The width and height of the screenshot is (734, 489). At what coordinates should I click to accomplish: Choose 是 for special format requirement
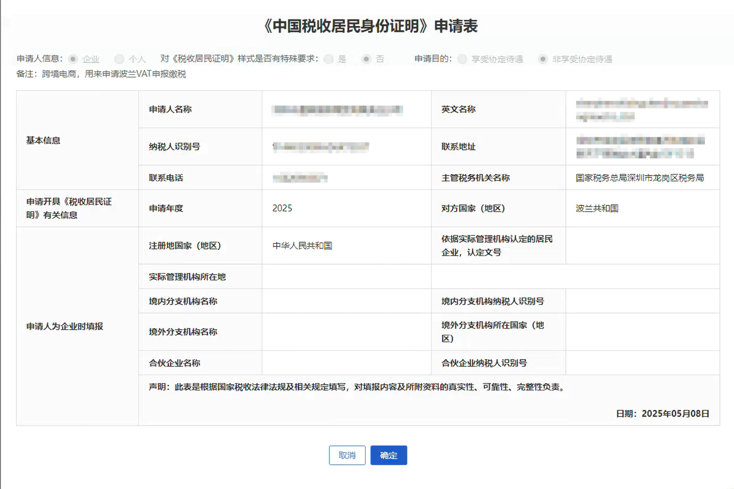(328, 59)
